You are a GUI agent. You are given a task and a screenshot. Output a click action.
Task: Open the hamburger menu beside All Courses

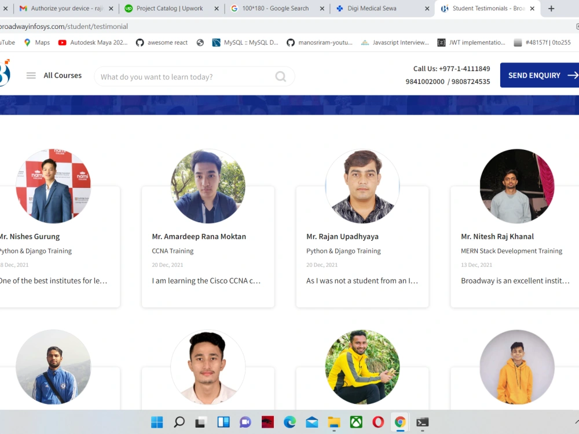31,76
